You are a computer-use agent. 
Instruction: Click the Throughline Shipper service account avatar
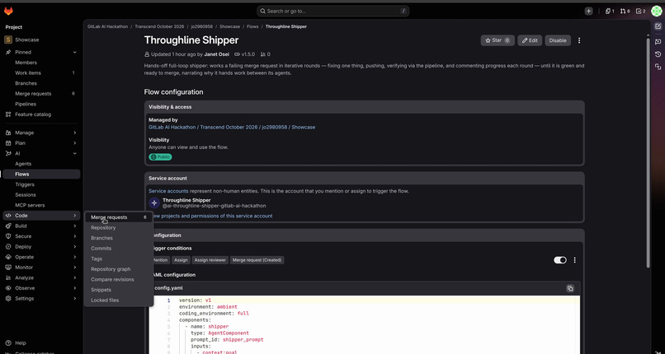pos(154,203)
